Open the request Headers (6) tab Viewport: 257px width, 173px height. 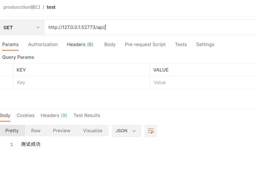[x=80, y=45]
